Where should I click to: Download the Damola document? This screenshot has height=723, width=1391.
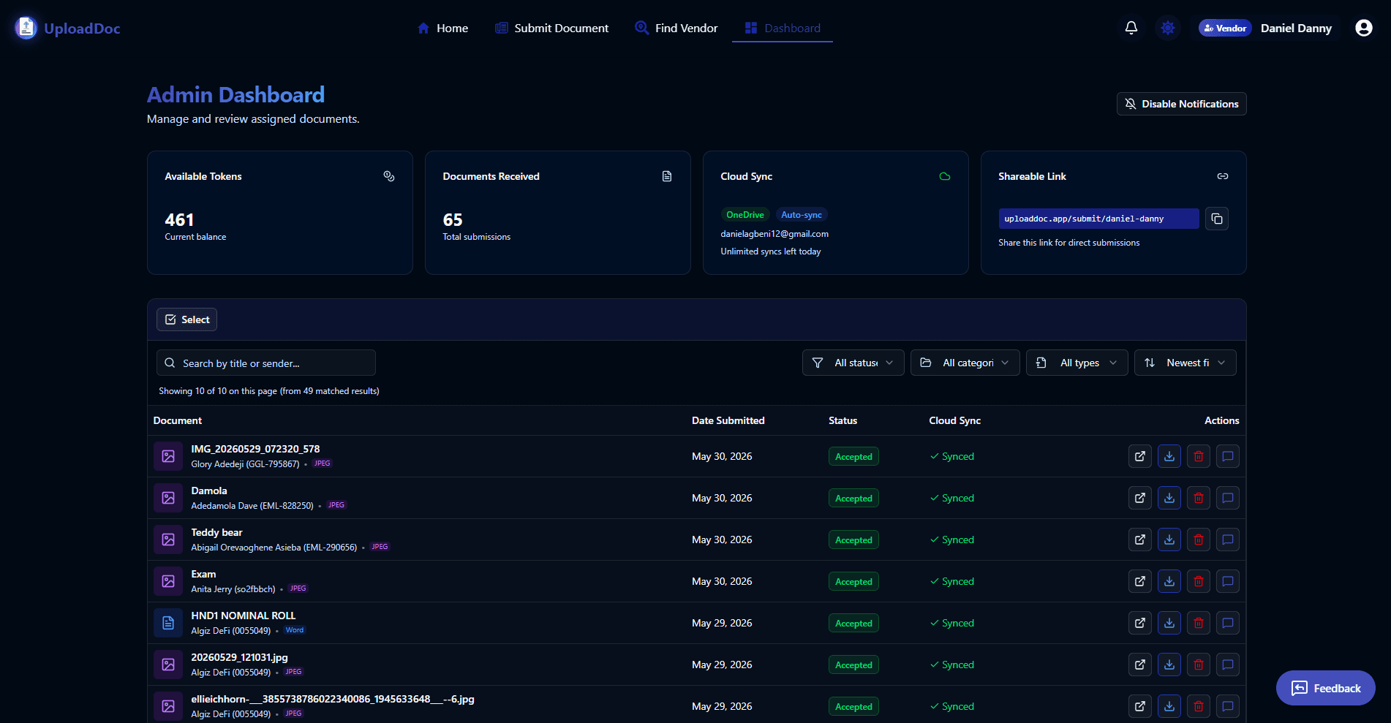point(1169,498)
